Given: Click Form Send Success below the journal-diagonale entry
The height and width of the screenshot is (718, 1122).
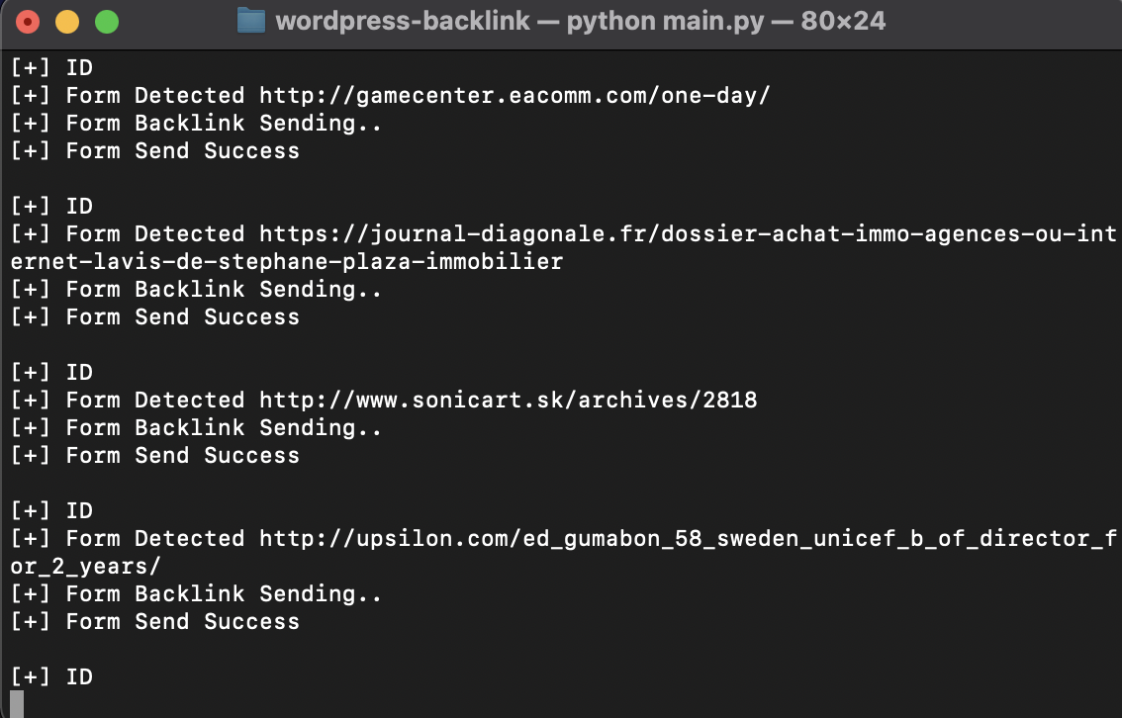Looking at the screenshot, I should (x=155, y=316).
